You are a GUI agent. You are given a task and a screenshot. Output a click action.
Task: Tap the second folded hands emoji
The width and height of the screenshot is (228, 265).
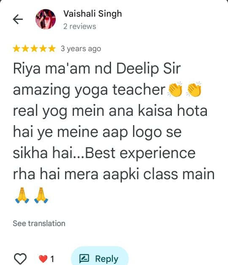[x=41, y=195]
